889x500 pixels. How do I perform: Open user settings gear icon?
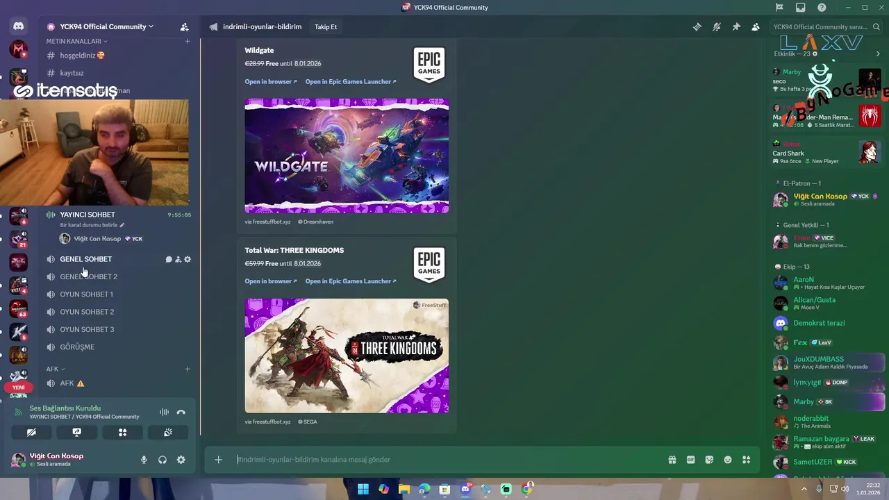pos(181,460)
